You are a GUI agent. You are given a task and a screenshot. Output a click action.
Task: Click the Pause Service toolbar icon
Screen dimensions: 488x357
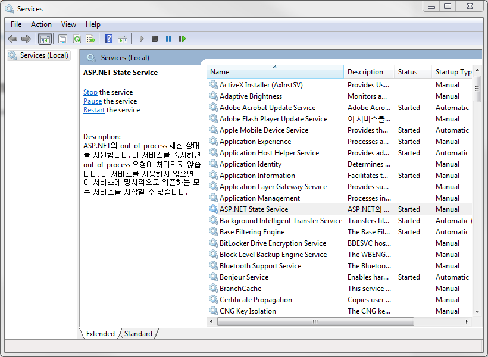[x=168, y=39]
